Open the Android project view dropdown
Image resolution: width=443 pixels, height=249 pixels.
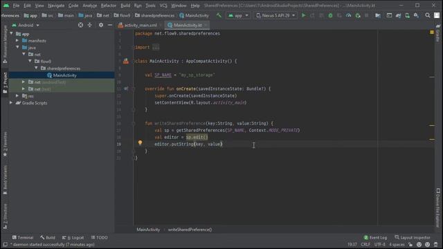point(26,25)
